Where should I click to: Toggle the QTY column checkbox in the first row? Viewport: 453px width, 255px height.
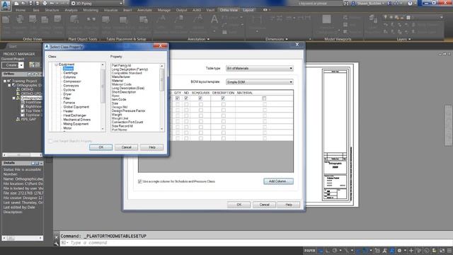click(x=178, y=98)
